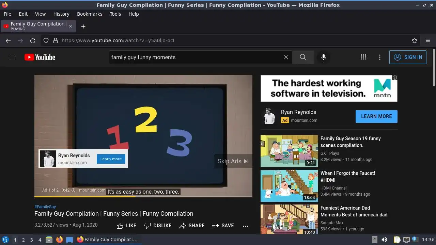Screen dimensions: 436x245
Task: Open the mntn banner ad info icon
Action: coord(395,78)
